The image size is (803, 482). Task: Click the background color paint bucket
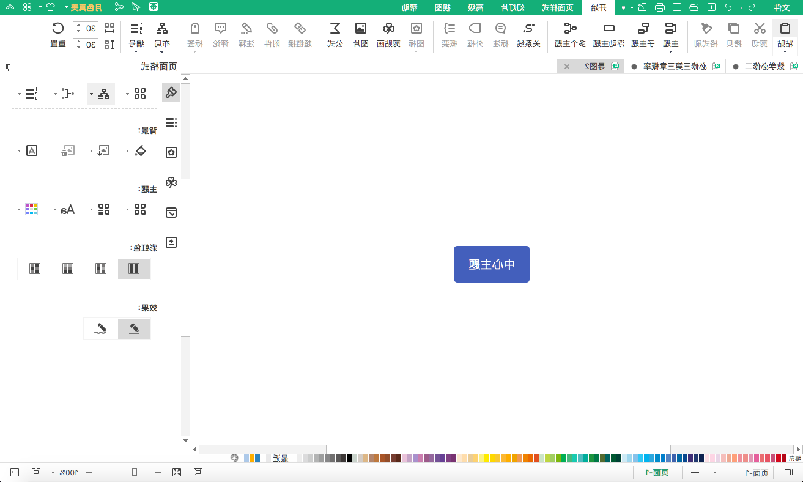pyautogui.click(x=141, y=150)
